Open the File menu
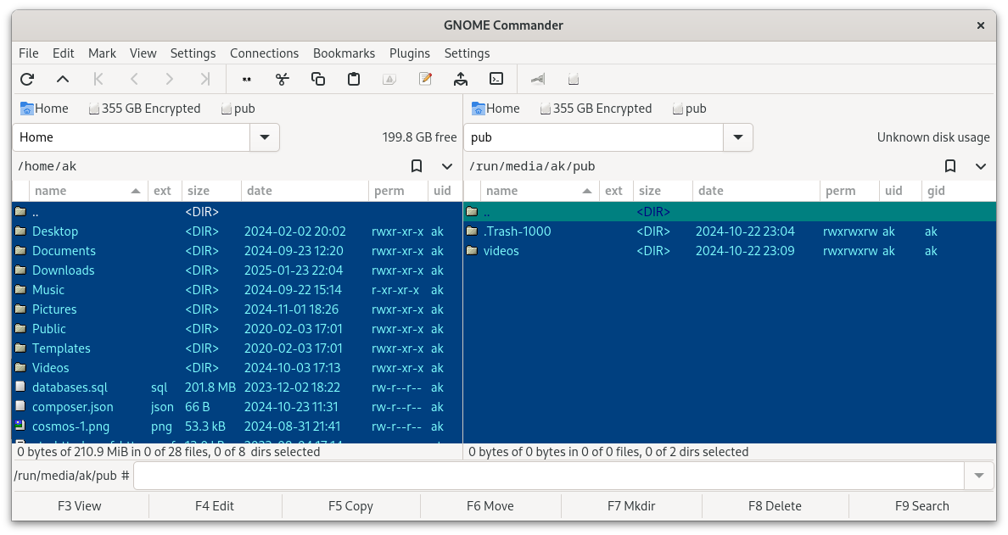 [x=28, y=53]
